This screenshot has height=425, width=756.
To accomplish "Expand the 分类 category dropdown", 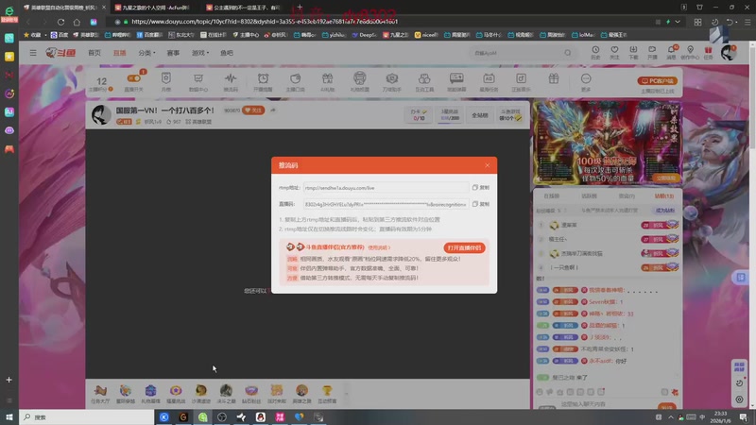I will 146,53.
